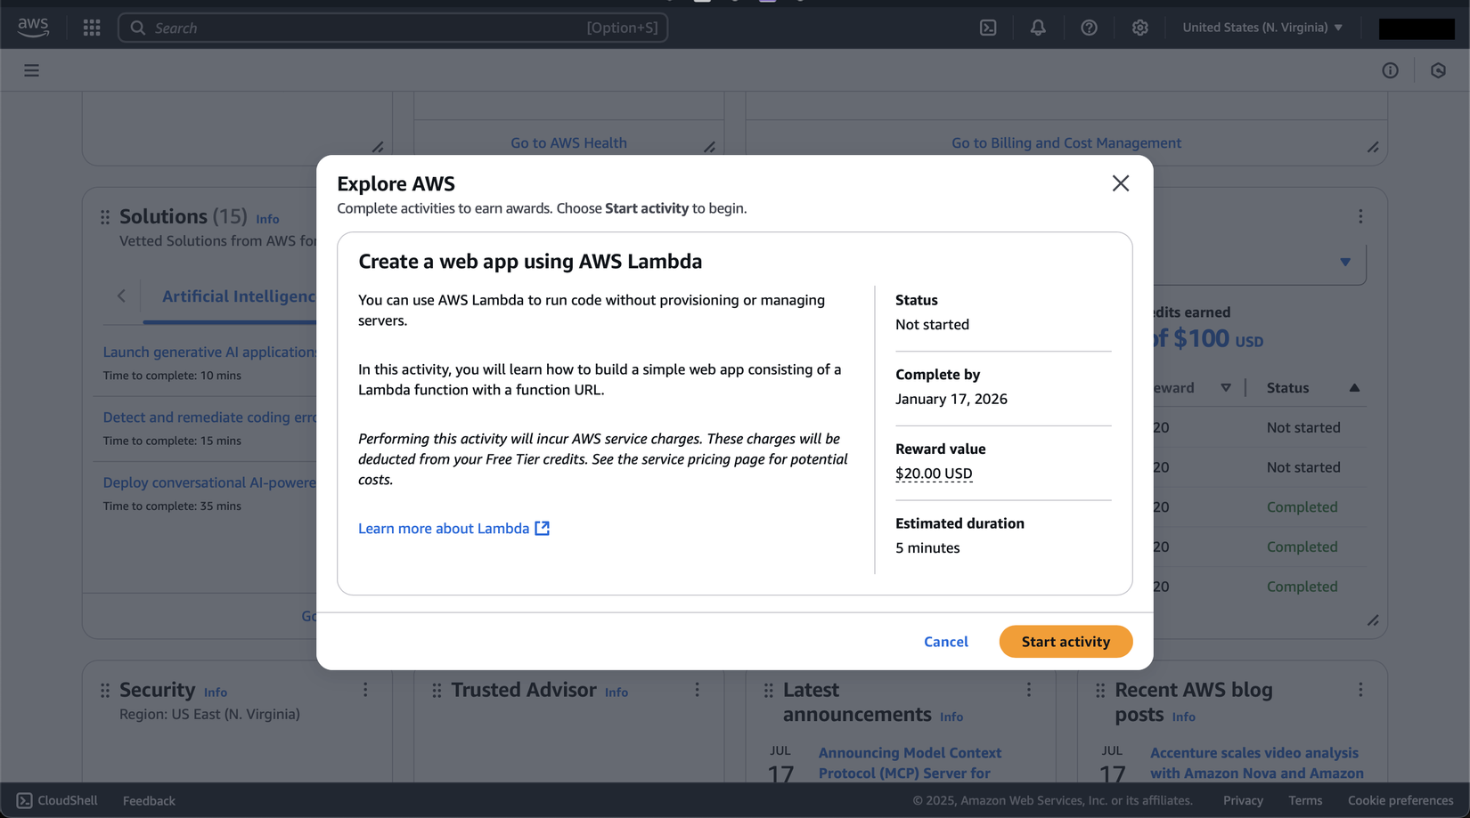Viewport: 1470px width, 818px height.
Task: Select the Artificial Intelligence tab
Action: click(238, 296)
